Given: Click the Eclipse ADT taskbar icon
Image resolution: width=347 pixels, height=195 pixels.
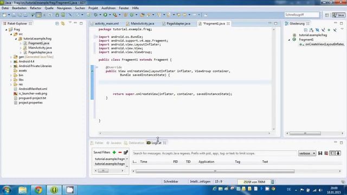Looking at the screenshot, I should point(54,190).
